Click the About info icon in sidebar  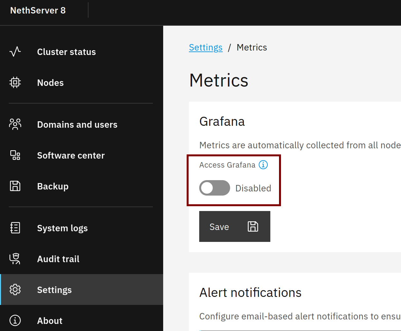coord(15,320)
